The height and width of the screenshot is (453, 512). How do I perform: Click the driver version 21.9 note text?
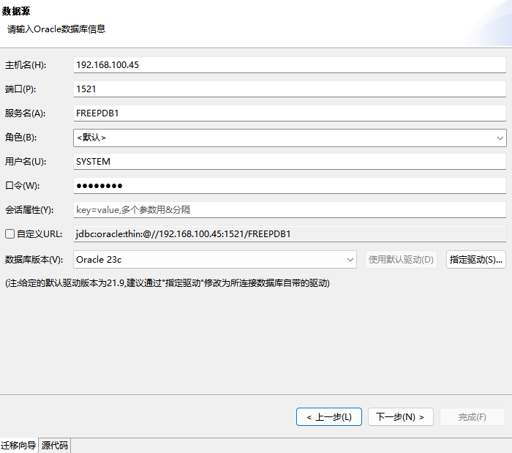pyautogui.click(x=167, y=282)
